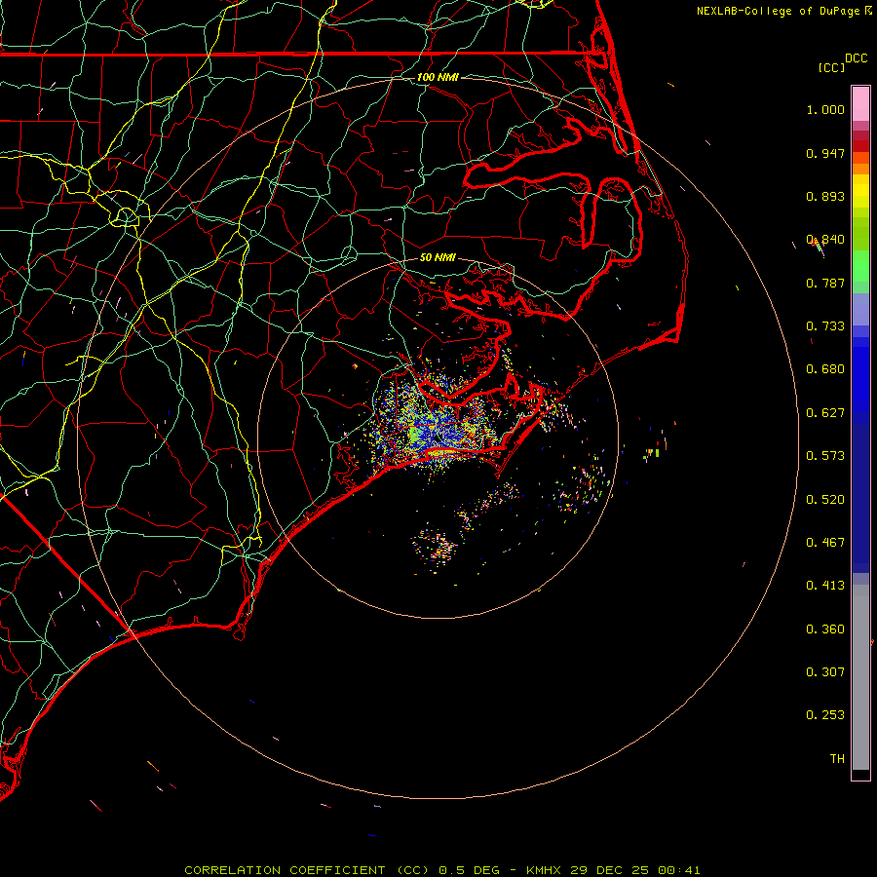Click the 0.413 color scale value
The image size is (877, 877).
pyautogui.click(x=825, y=586)
